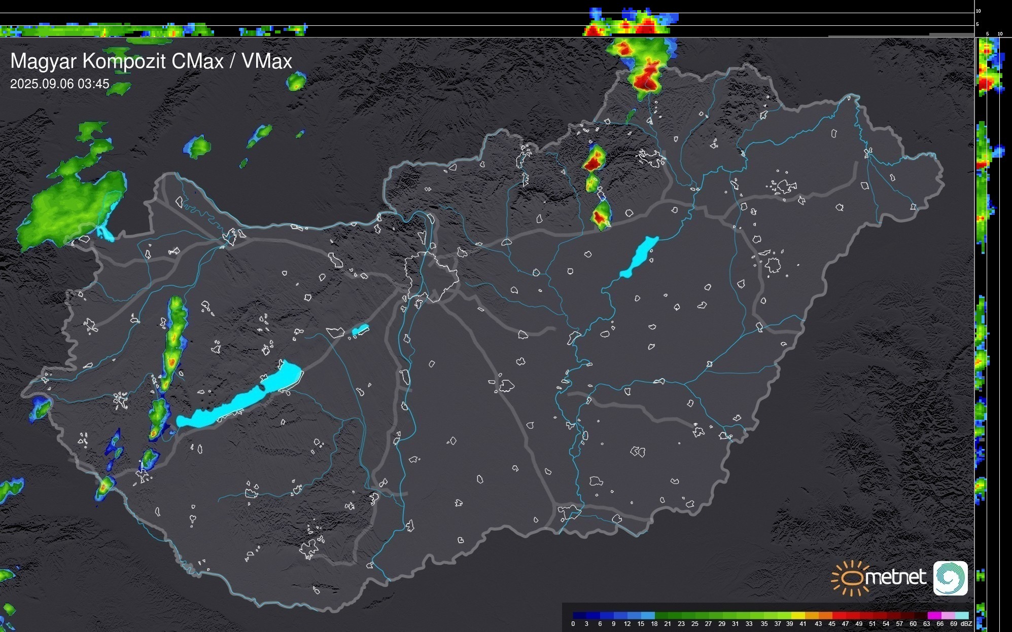The height and width of the screenshot is (632, 1012).
Task: Click the dBZ unit label on the legend
Action: coord(967,624)
